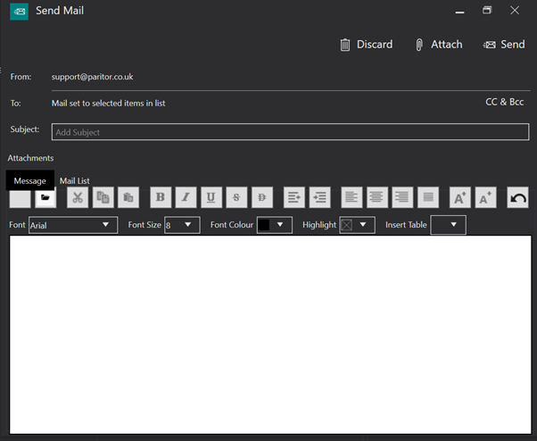Screen dimensions: 537x441
Task: Click the smaller A font size icon
Action: coord(485,197)
